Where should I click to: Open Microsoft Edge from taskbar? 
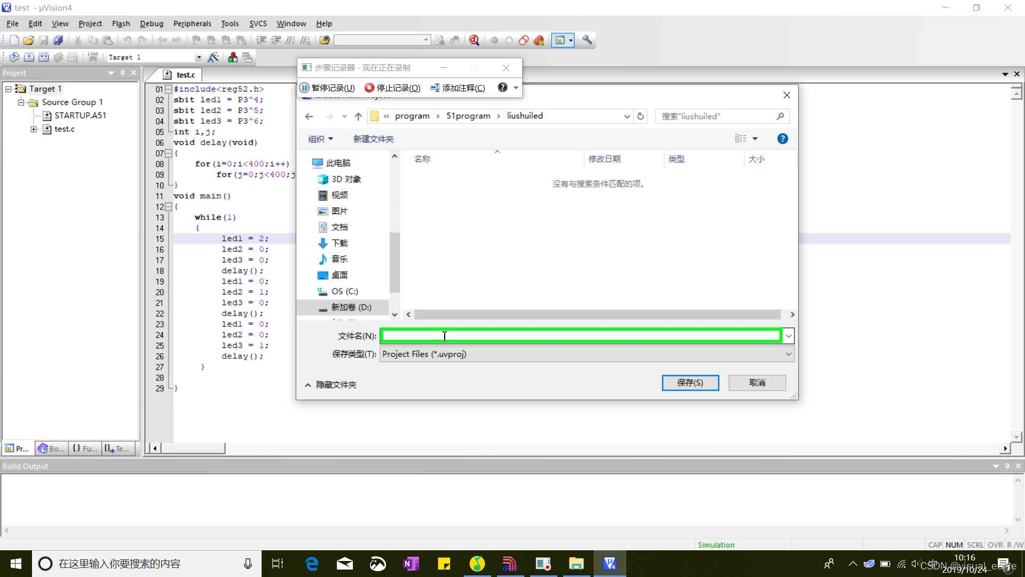312,564
